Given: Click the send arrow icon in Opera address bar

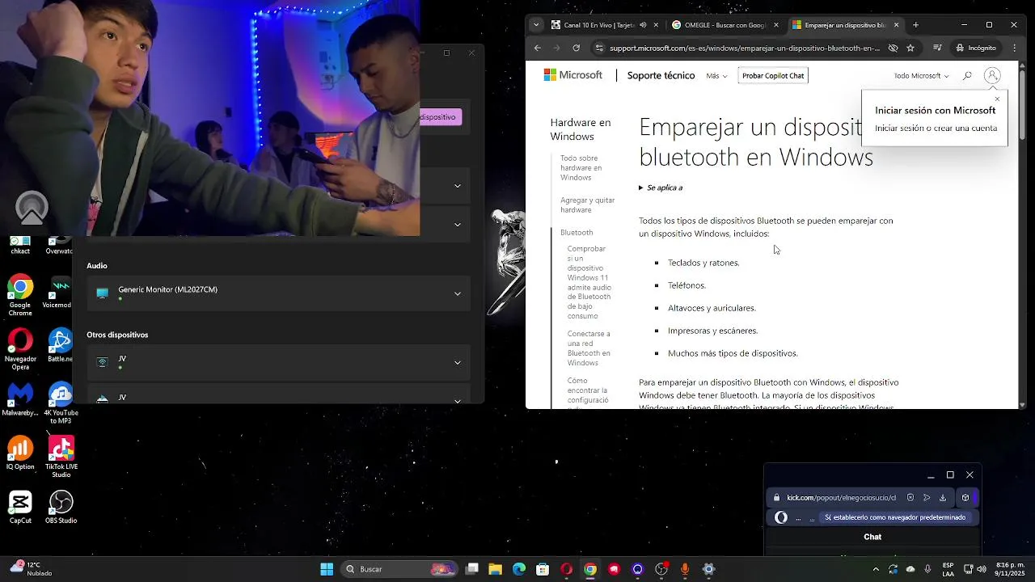Looking at the screenshot, I should (x=927, y=498).
